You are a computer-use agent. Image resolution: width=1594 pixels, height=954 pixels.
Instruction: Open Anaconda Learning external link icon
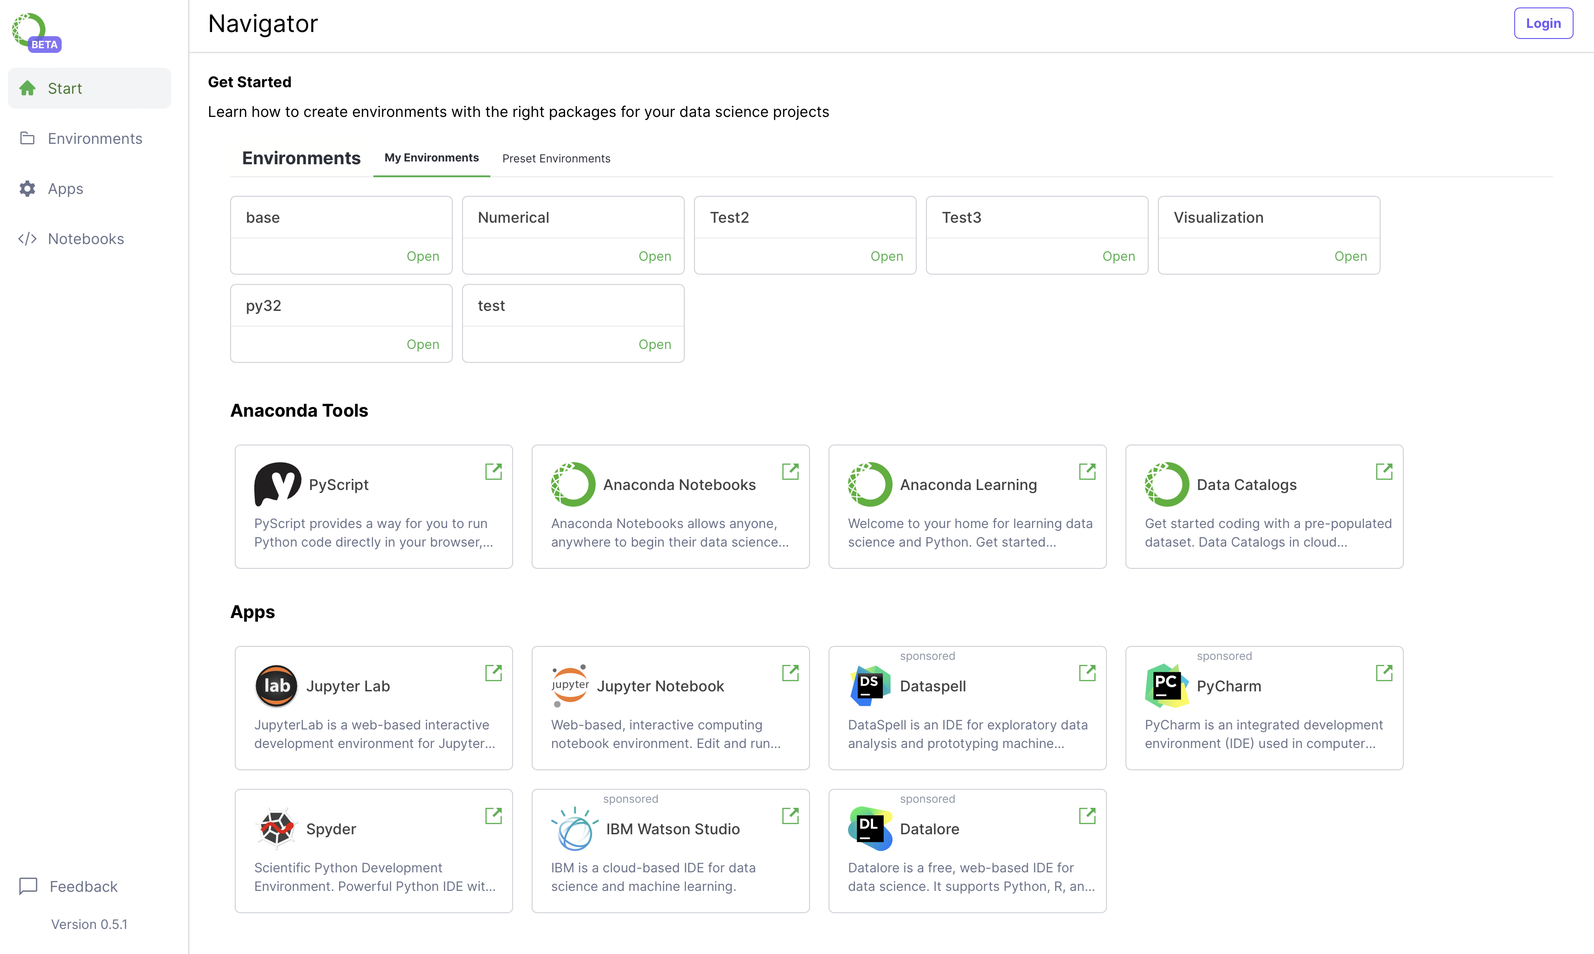click(1087, 471)
